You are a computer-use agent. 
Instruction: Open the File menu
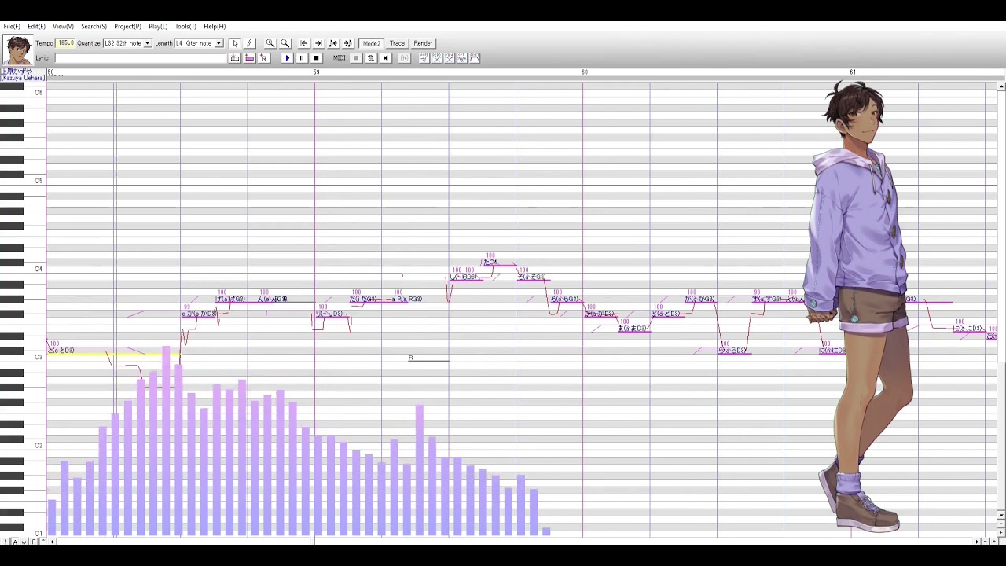click(12, 27)
